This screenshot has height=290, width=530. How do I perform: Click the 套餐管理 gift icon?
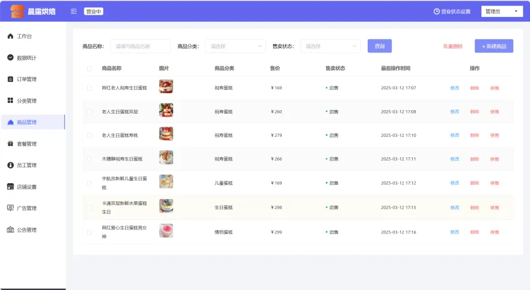point(10,144)
